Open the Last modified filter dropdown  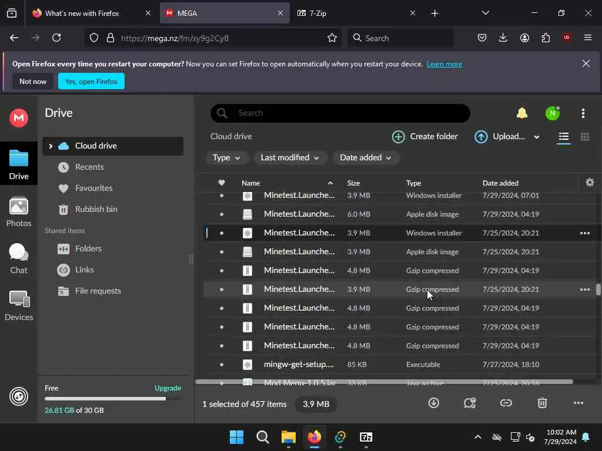click(290, 157)
